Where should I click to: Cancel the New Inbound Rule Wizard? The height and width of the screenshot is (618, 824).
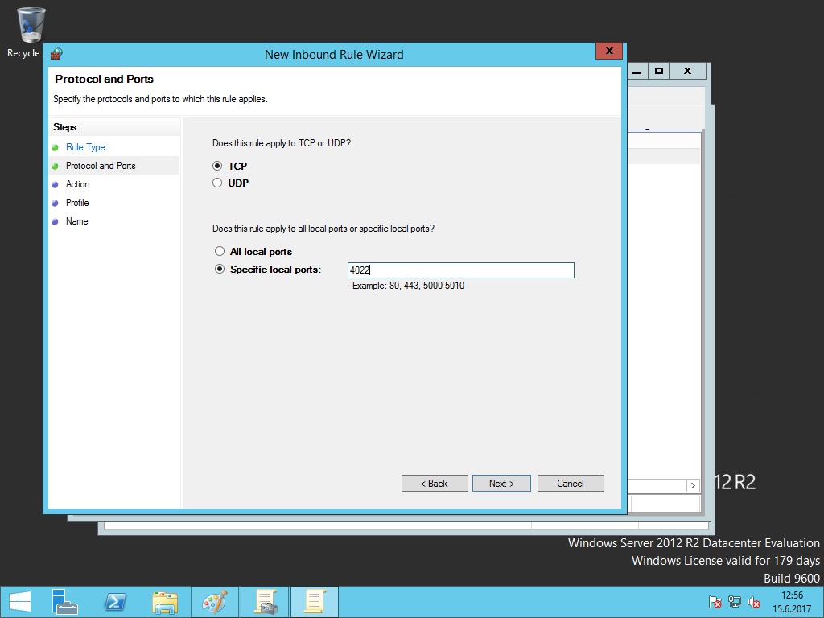click(571, 483)
